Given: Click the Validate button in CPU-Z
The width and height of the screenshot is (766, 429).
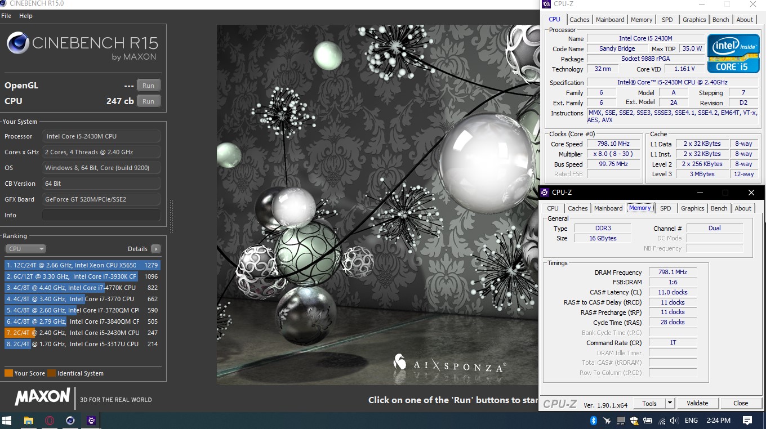Looking at the screenshot, I should (x=697, y=403).
